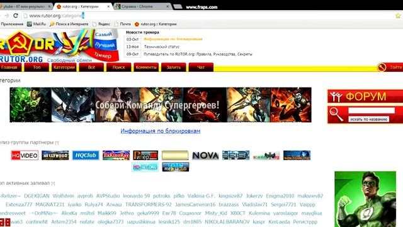Open the Почта bookmark
The width and height of the screenshot is (403, 227).
123,24
